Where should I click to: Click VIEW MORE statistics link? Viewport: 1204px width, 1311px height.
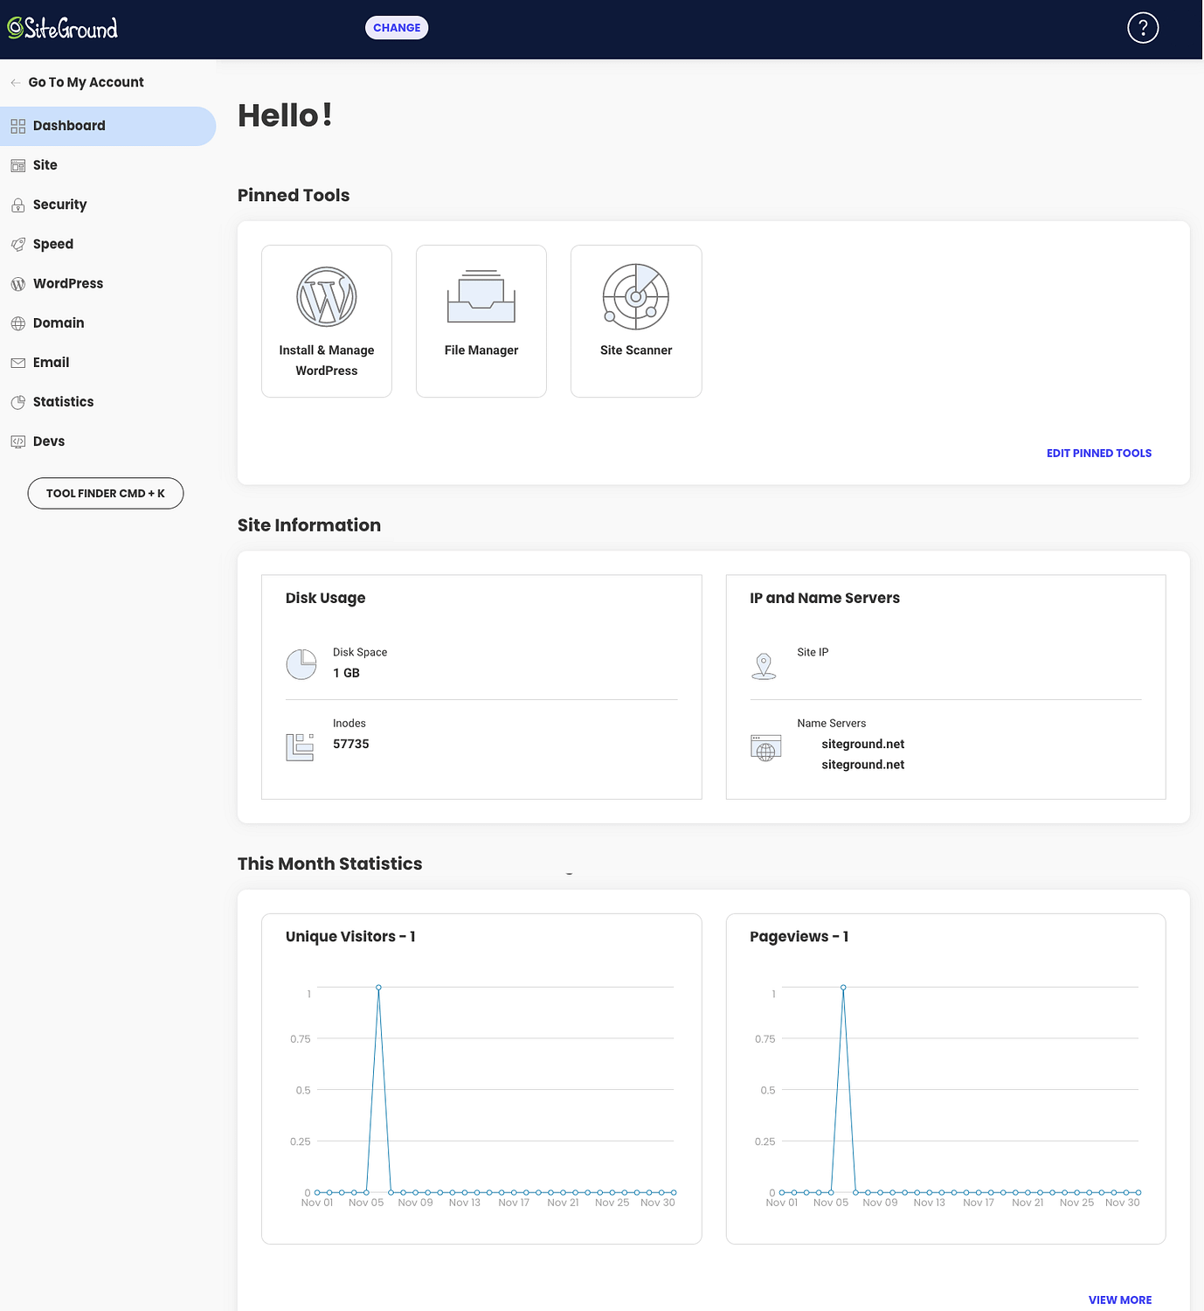[x=1120, y=1300]
